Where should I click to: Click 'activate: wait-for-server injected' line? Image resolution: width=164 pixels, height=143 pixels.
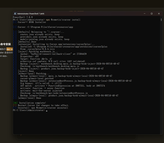click(41, 91)
